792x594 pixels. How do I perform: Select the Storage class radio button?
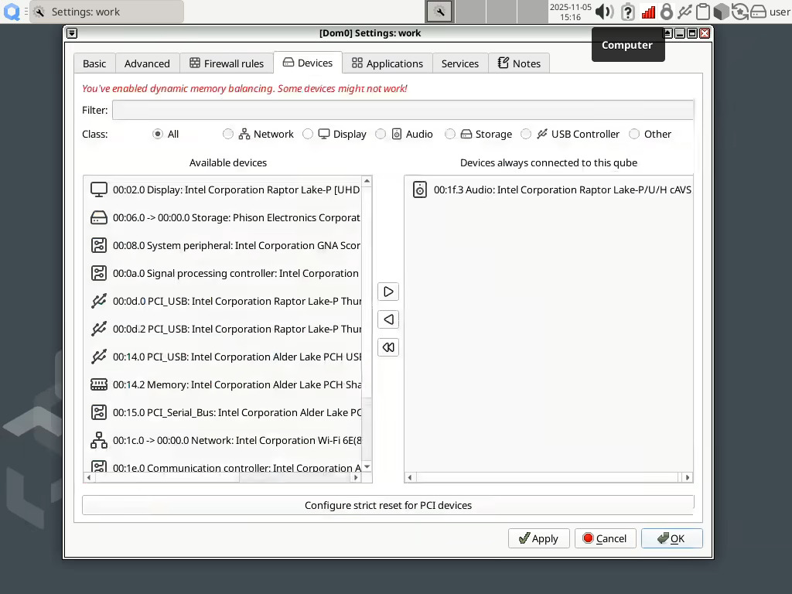(x=449, y=134)
